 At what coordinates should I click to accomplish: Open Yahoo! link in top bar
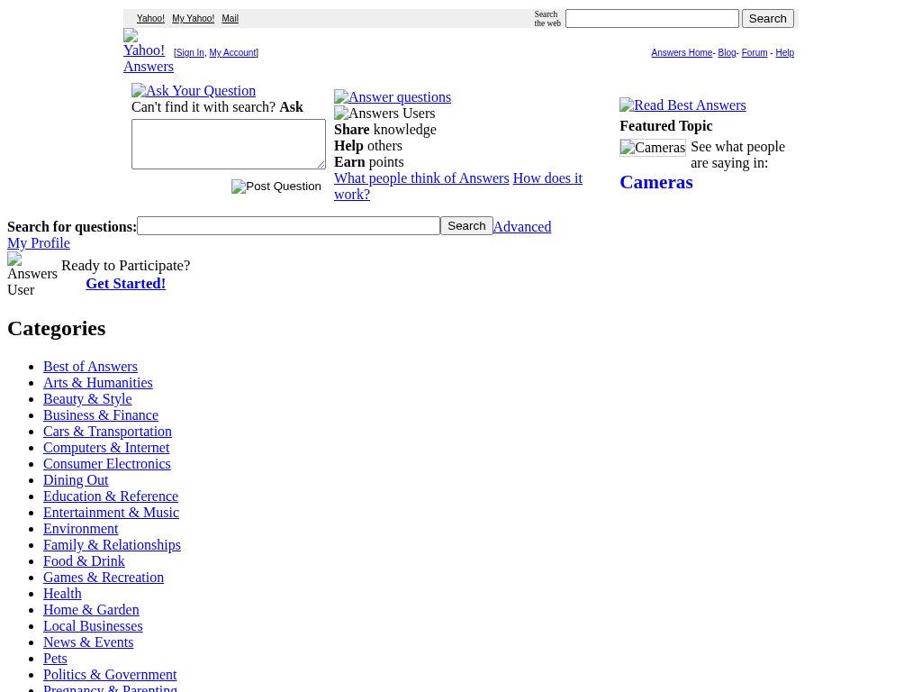click(150, 18)
